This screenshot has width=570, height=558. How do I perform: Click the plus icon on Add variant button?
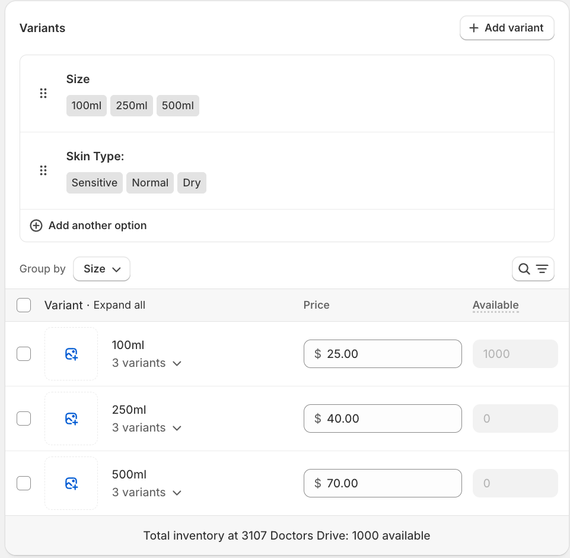coord(474,28)
